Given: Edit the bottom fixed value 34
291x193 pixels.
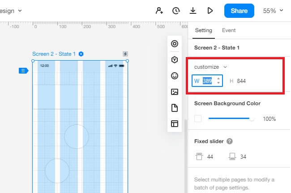Looking at the screenshot, I should pos(243,157).
